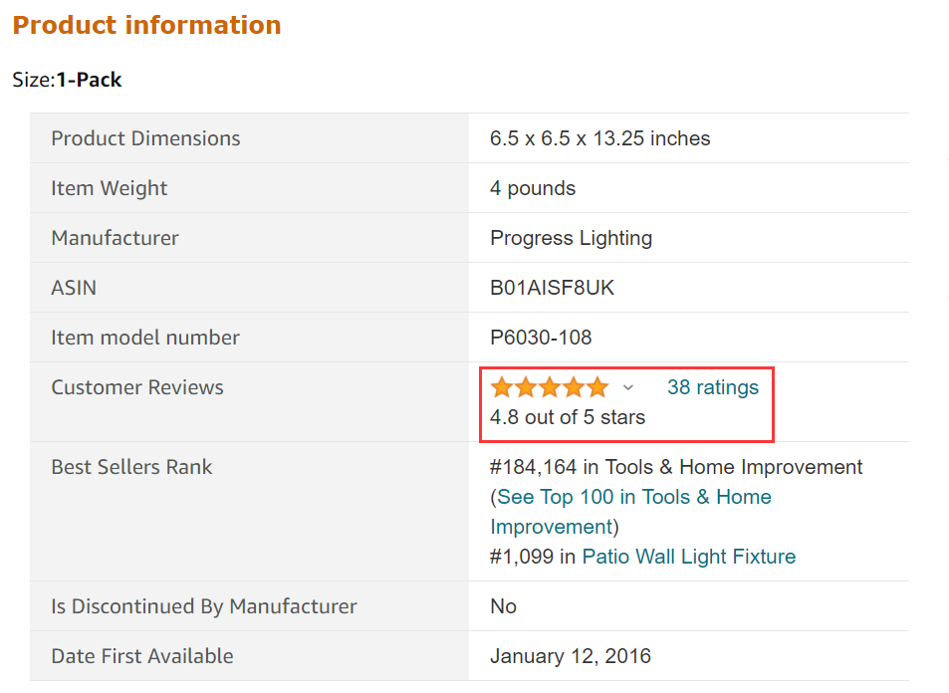Screen dimensions: 949x693
Task: Click the model number P6030-108
Action: coord(541,338)
